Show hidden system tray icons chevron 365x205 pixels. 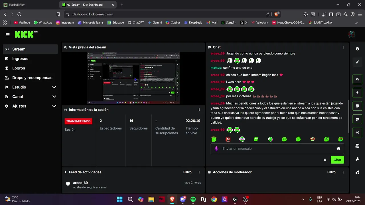[303, 199]
